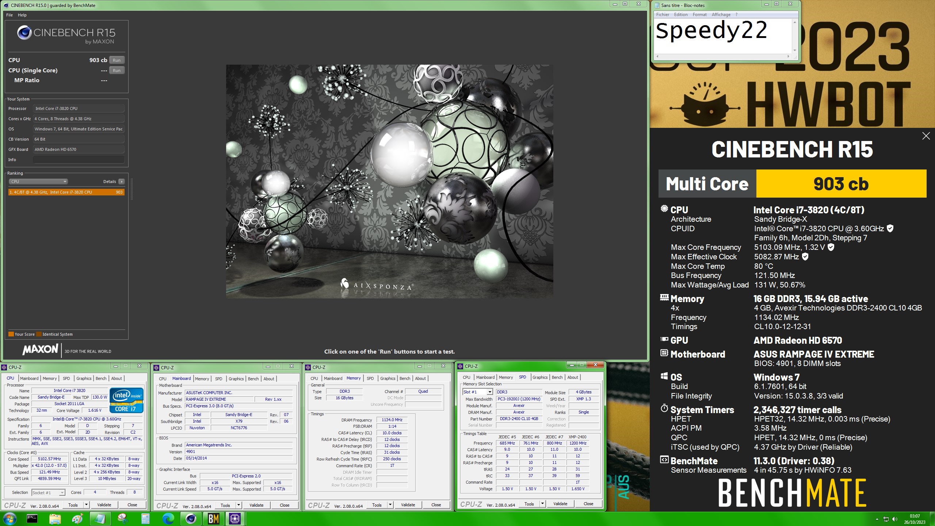Screen dimensions: 935x526
Task: Click the Show desktop strip at the taskbar end
Action: pyautogui.click(x=932, y=519)
